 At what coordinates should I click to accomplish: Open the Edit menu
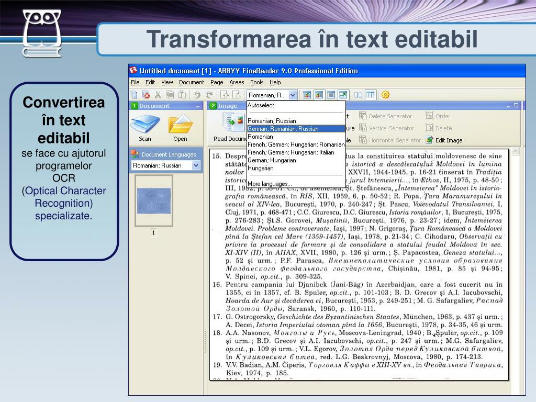tap(150, 82)
